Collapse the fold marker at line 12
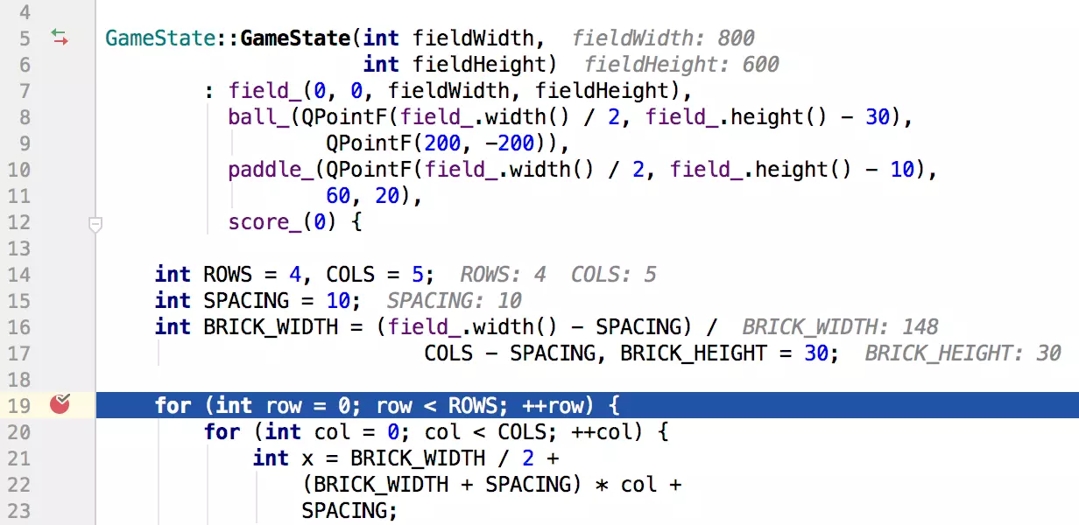The width and height of the screenshot is (1079, 525). (95, 225)
